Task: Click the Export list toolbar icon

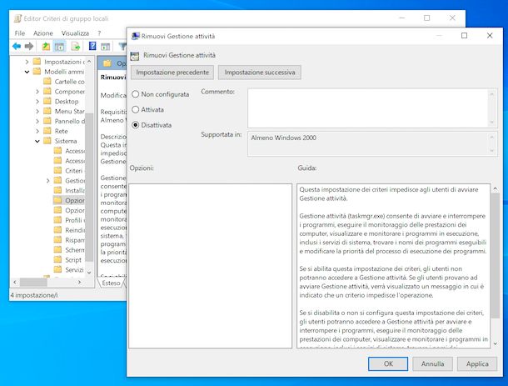Action: point(76,47)
